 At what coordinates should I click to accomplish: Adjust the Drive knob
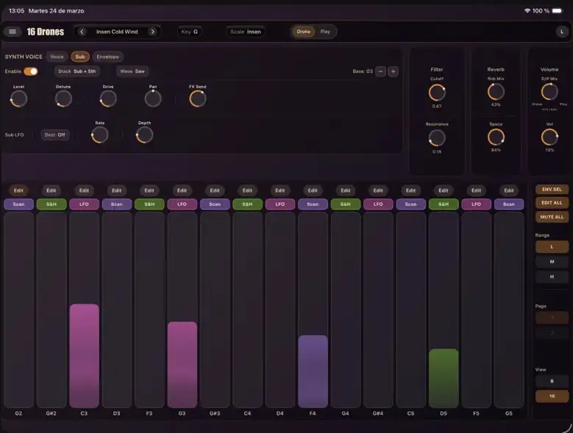pos(108,99)
